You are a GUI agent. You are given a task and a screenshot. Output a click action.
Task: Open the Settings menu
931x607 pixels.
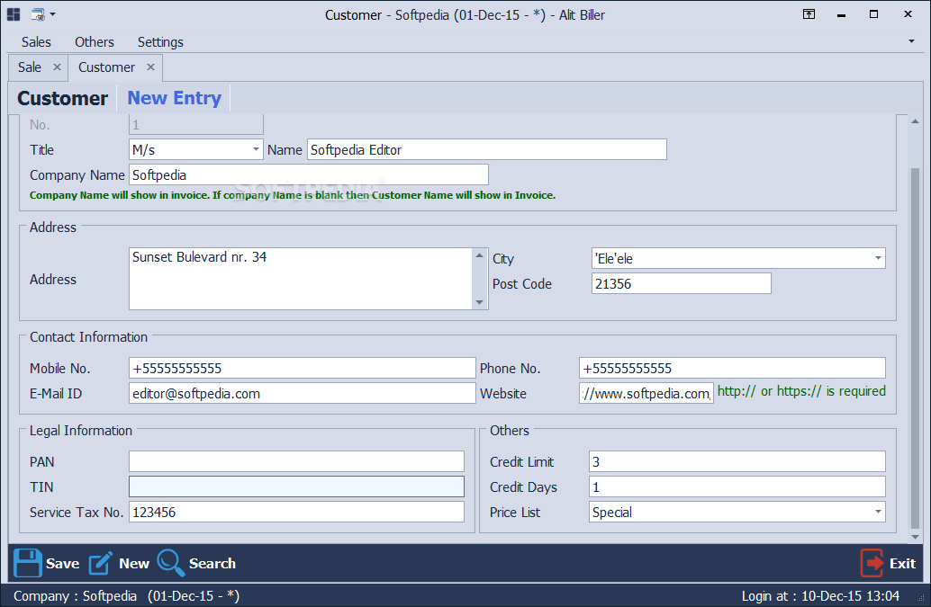(x=160, y=42)
